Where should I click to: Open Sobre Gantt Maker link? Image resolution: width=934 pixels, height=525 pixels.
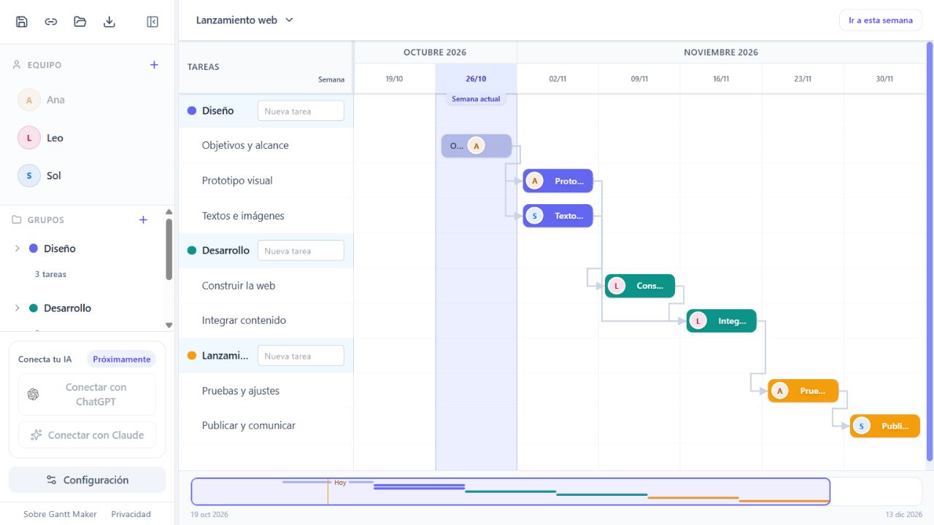[x=60, y=514]
